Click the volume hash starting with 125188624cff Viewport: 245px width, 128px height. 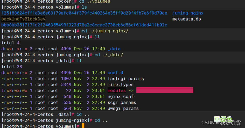(x=84, y=13)
